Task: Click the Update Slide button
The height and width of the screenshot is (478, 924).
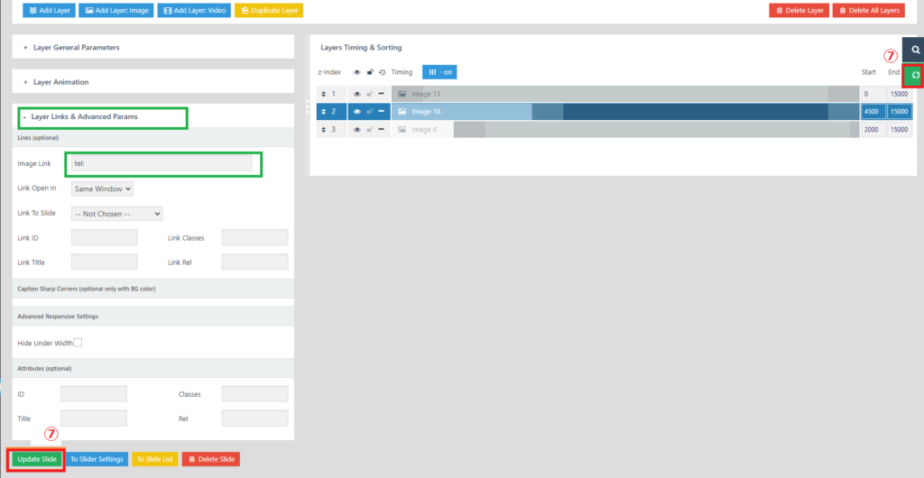Action: (x=37, y=459)
